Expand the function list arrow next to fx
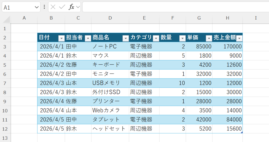Image resolution: width=269 pixels, height=142 pixels. click(78, 7)
